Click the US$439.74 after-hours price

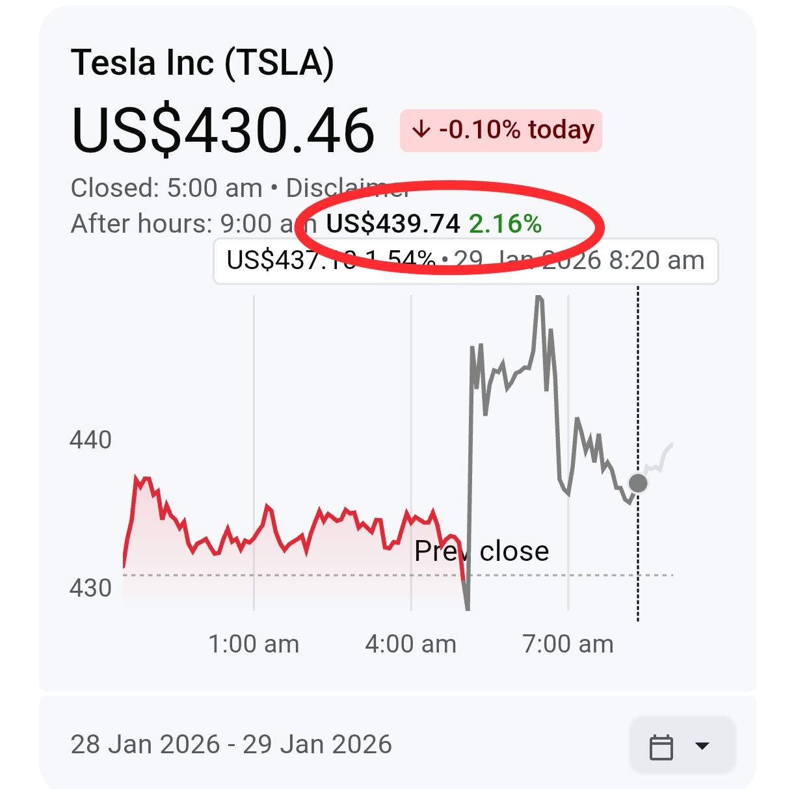(x=393, y=224)
